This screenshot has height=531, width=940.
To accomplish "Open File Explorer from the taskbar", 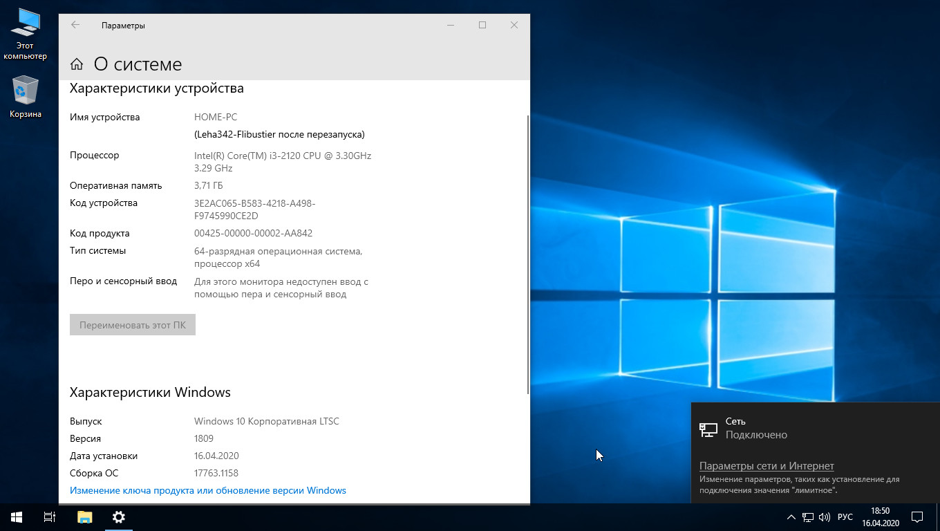I will coord(84,516).
